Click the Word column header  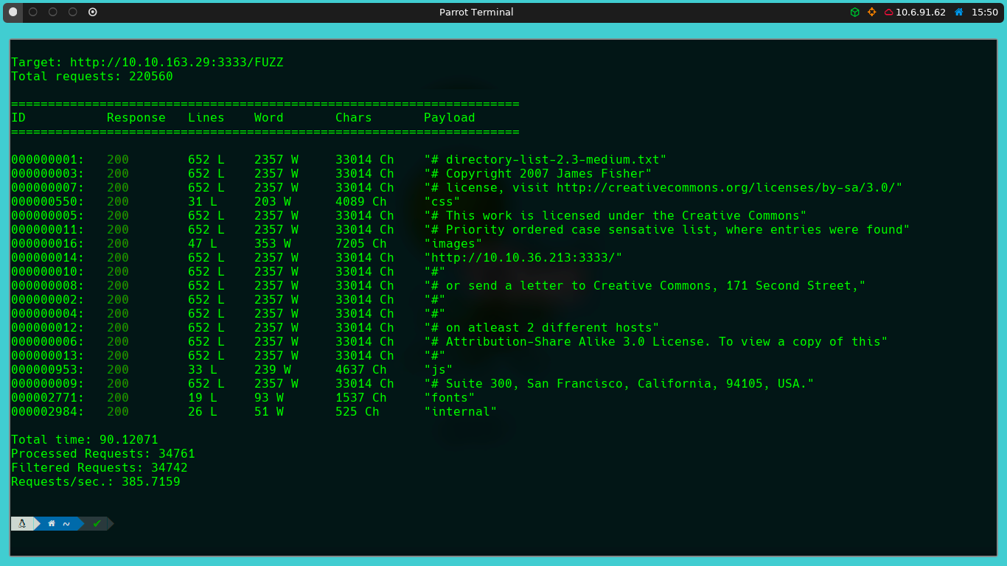click(269, 118)
